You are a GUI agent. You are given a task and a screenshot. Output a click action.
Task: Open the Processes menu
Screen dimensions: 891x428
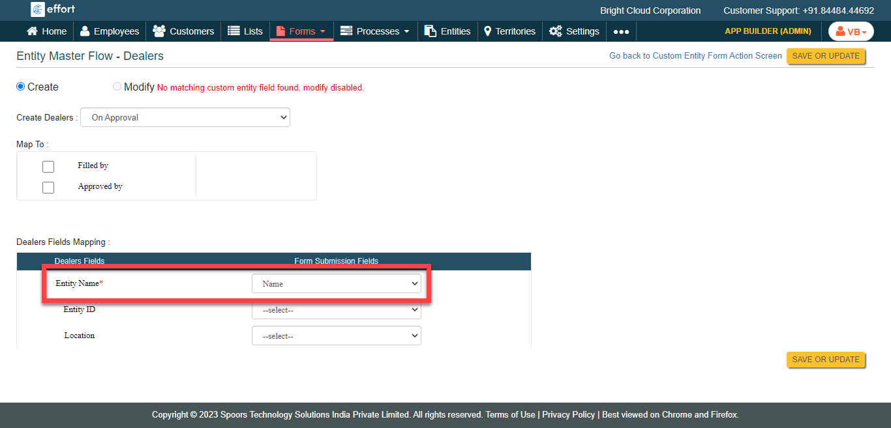(375, 31)
